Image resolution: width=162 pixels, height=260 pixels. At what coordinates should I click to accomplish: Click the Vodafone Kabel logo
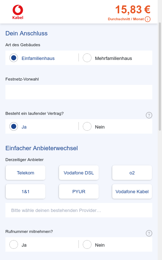(x=18, y=12)
